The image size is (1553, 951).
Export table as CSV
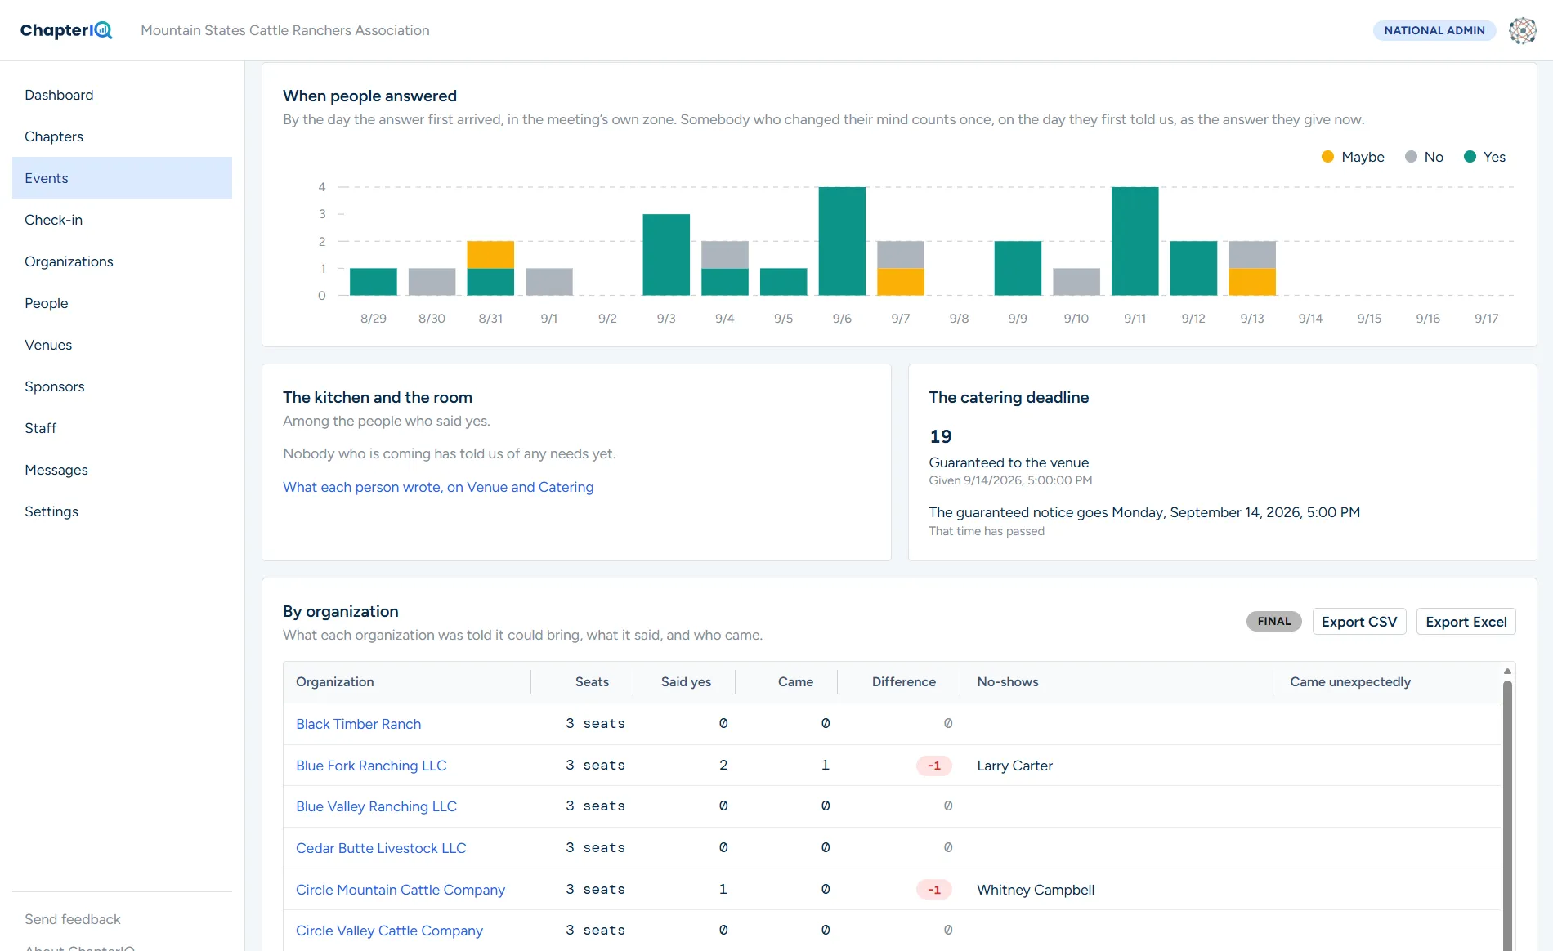click(1359, 622)
